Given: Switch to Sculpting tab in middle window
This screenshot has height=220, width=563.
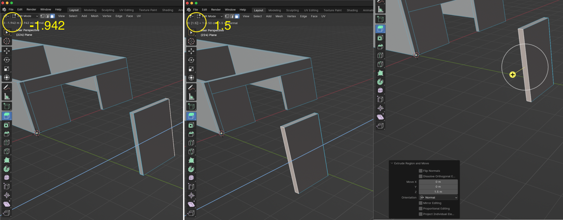Looking at the screenshot, I should point(292,10).
